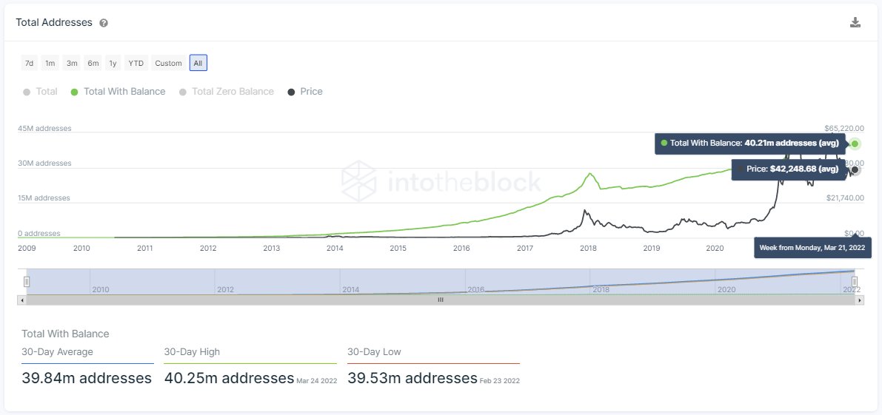Select the 1m time range
The image size is (882, 415).
[x=50, y=63]
